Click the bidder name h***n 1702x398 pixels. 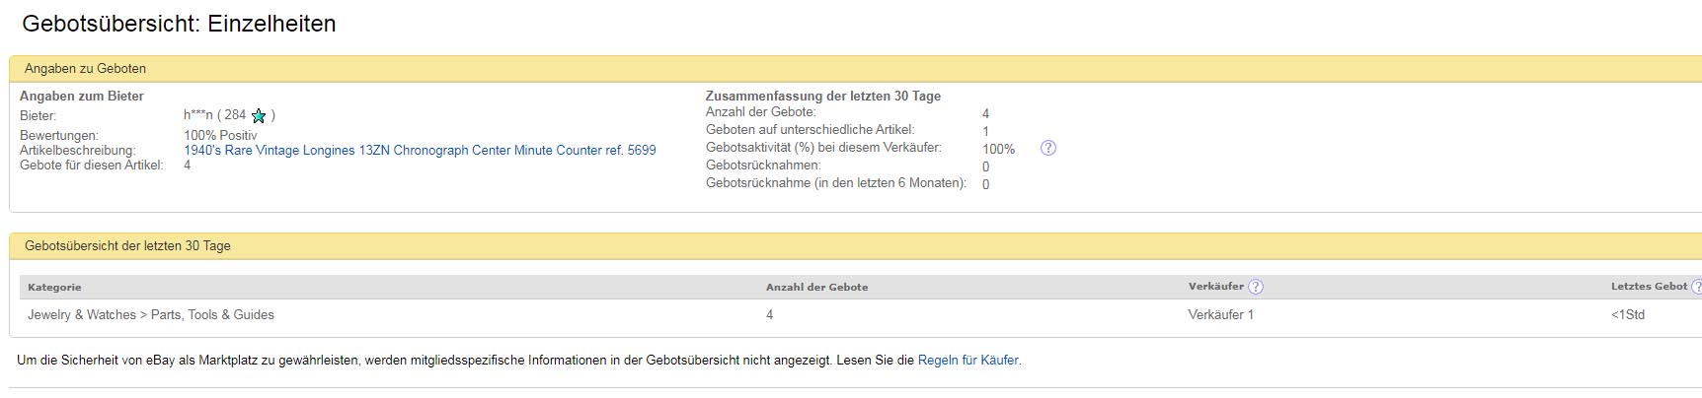[x=197, y=115]
